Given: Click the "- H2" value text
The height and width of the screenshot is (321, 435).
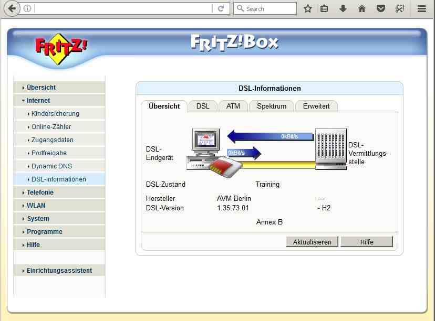Looking at the screenshot, I should tap(324, 208).
